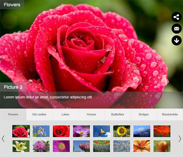Select the Flowers tab

coord(13,115)
